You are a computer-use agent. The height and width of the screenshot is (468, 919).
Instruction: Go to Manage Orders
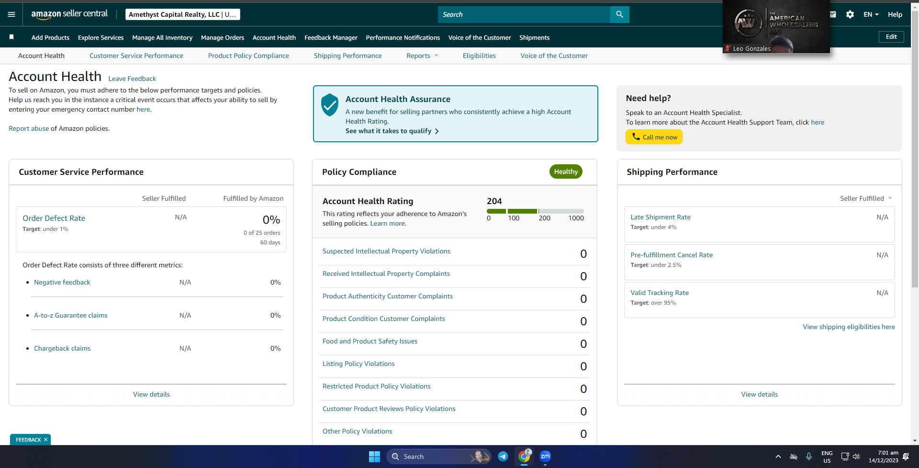click(x=223, y=37)
